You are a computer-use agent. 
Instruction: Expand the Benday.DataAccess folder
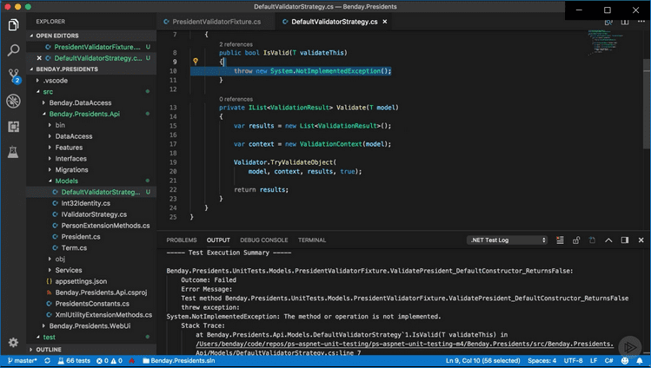pos(91,102)
